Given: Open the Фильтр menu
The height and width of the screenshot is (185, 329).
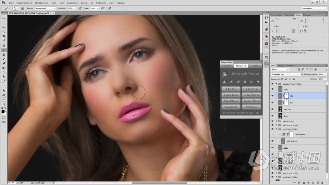Looking at the screenshot, I should pyautogui.click(x=84, y=3).
